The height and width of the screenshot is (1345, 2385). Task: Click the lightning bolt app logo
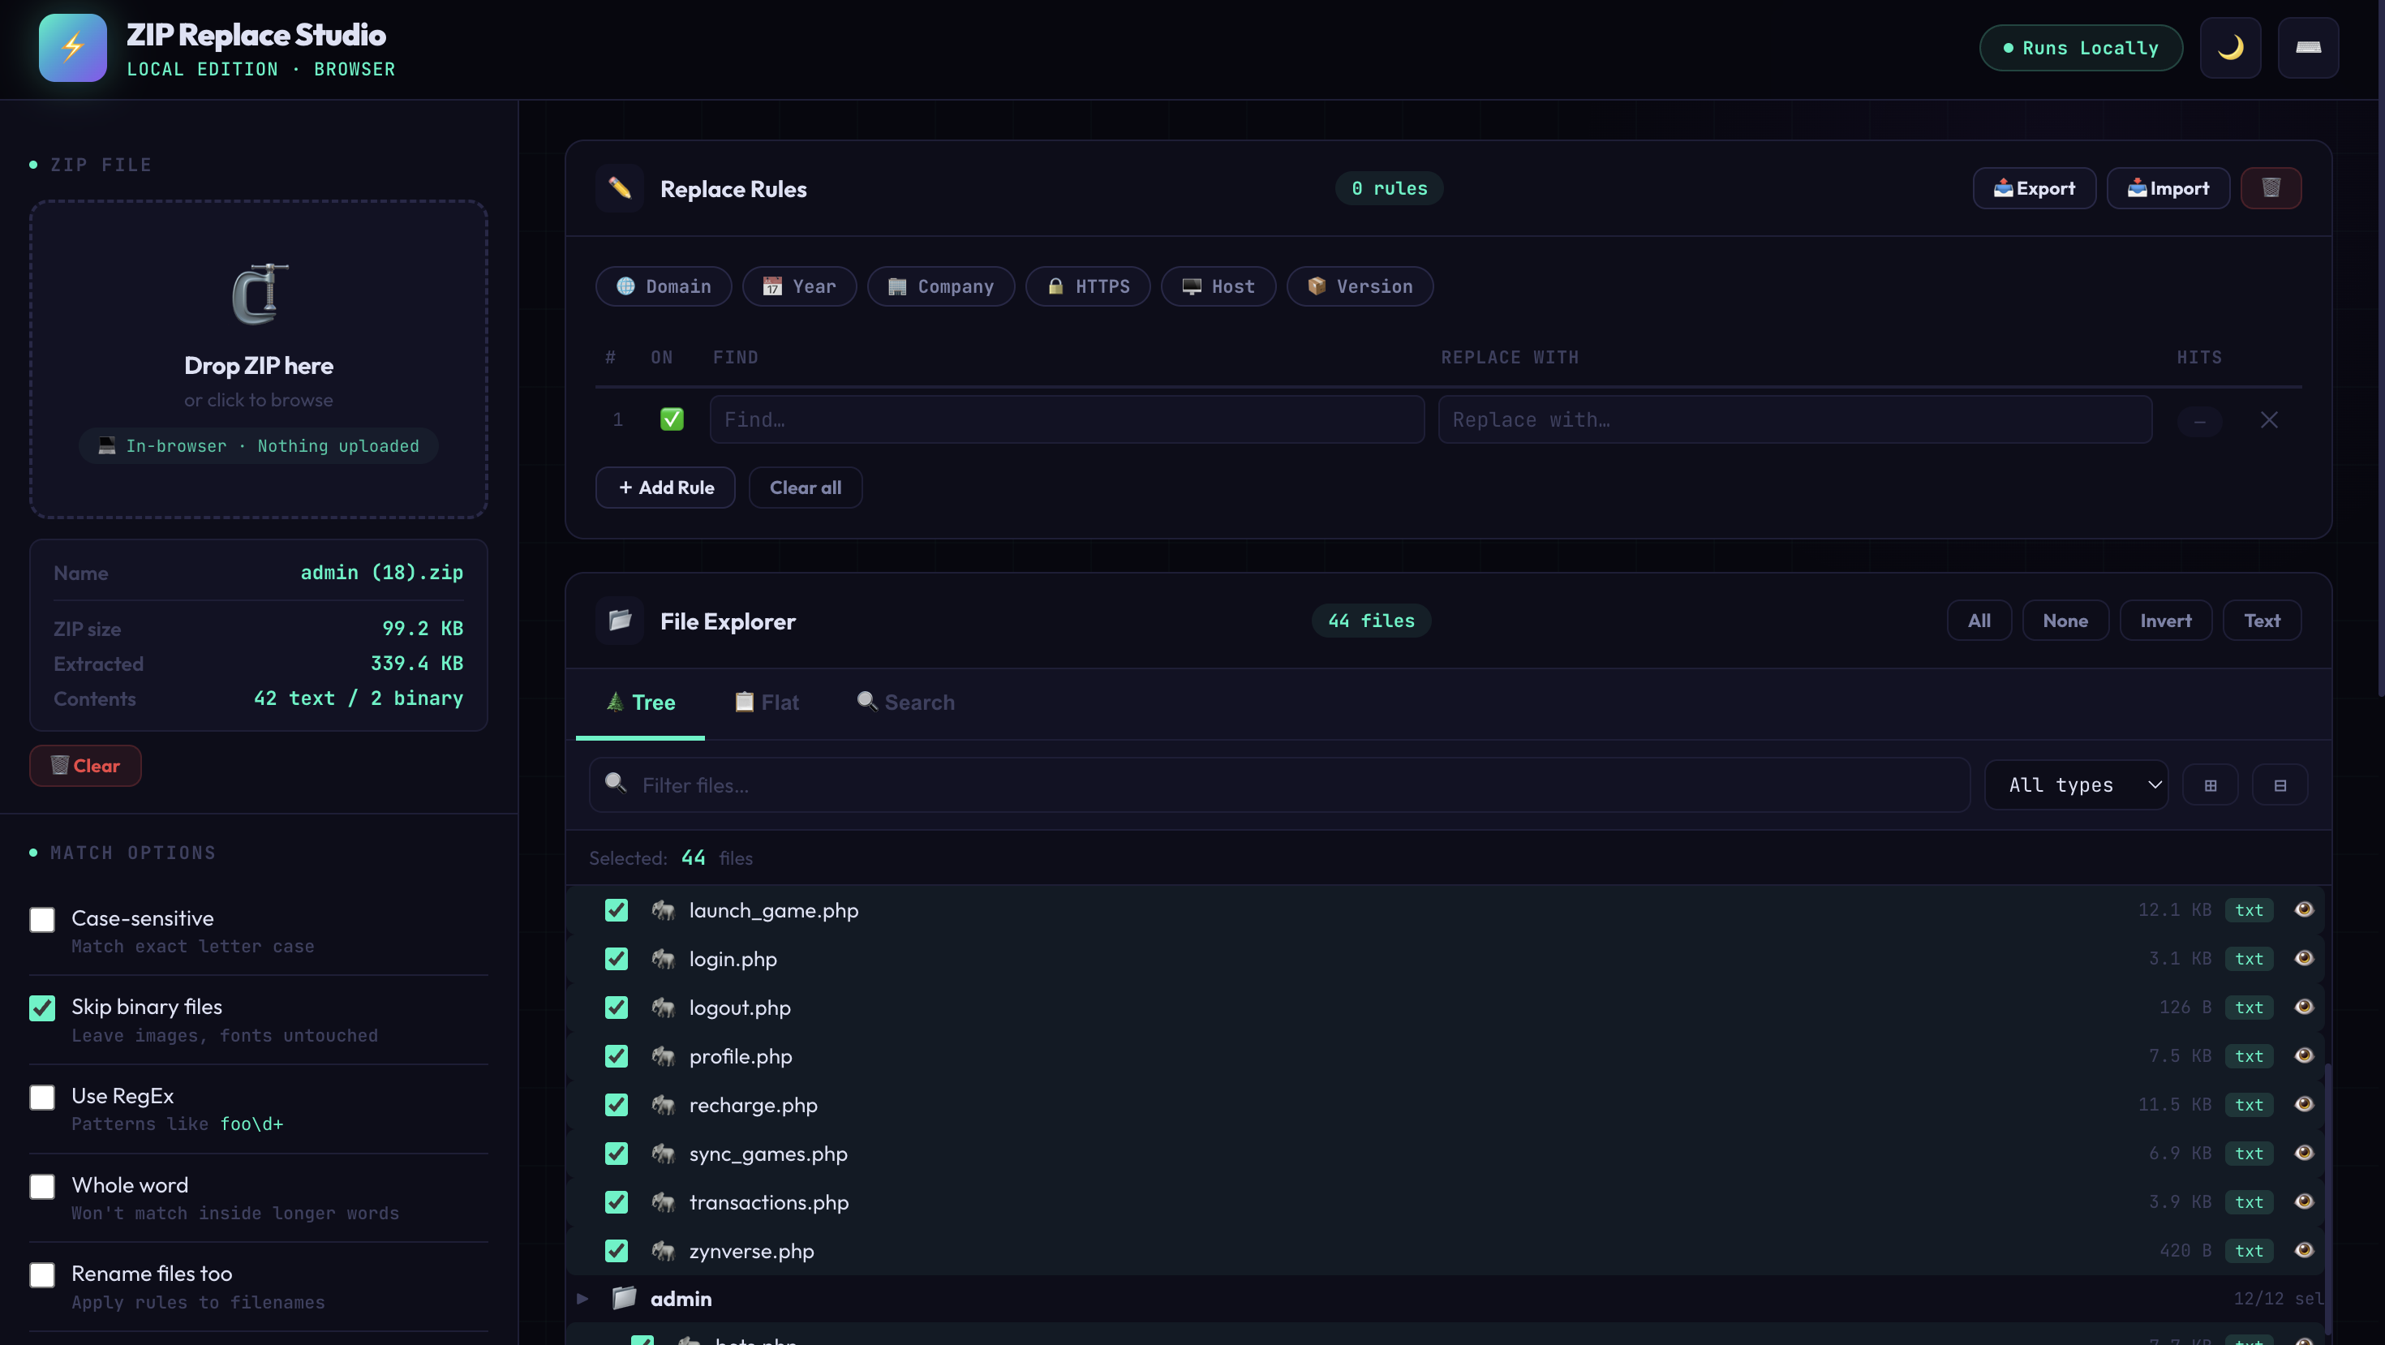pos(72,47)
